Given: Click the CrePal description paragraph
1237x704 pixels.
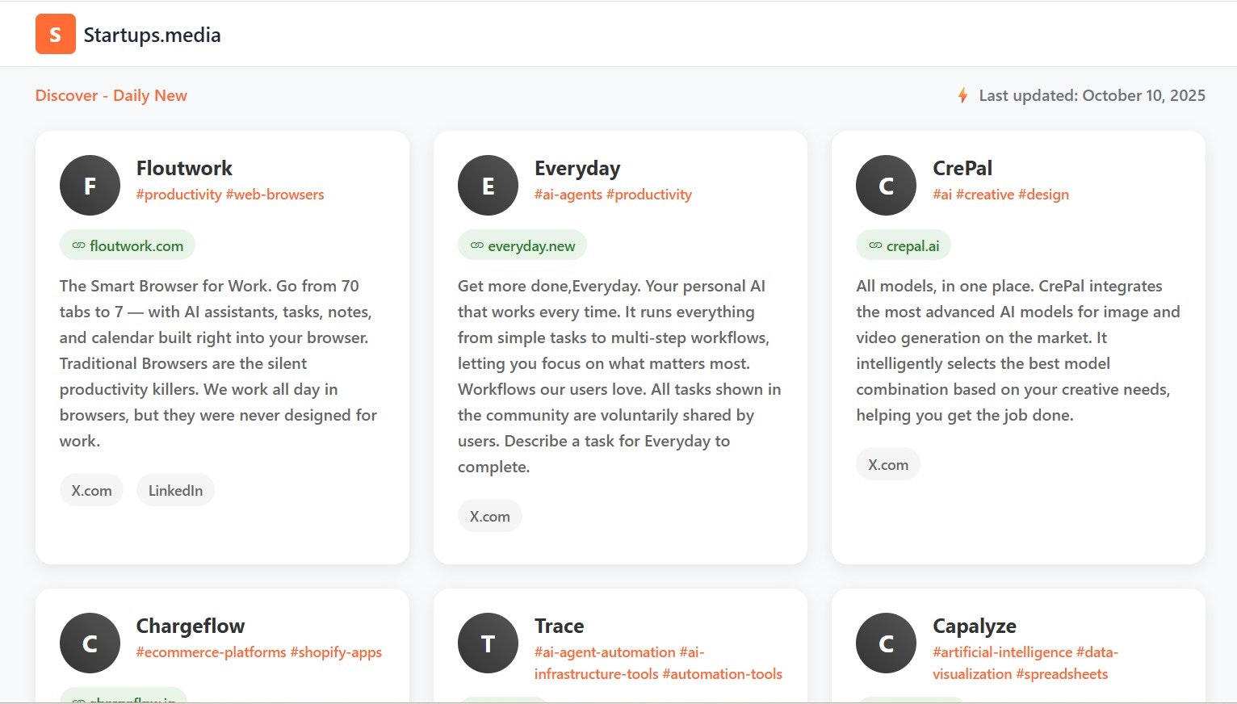Looking at the screenshot, I should tap(1018, 350).
